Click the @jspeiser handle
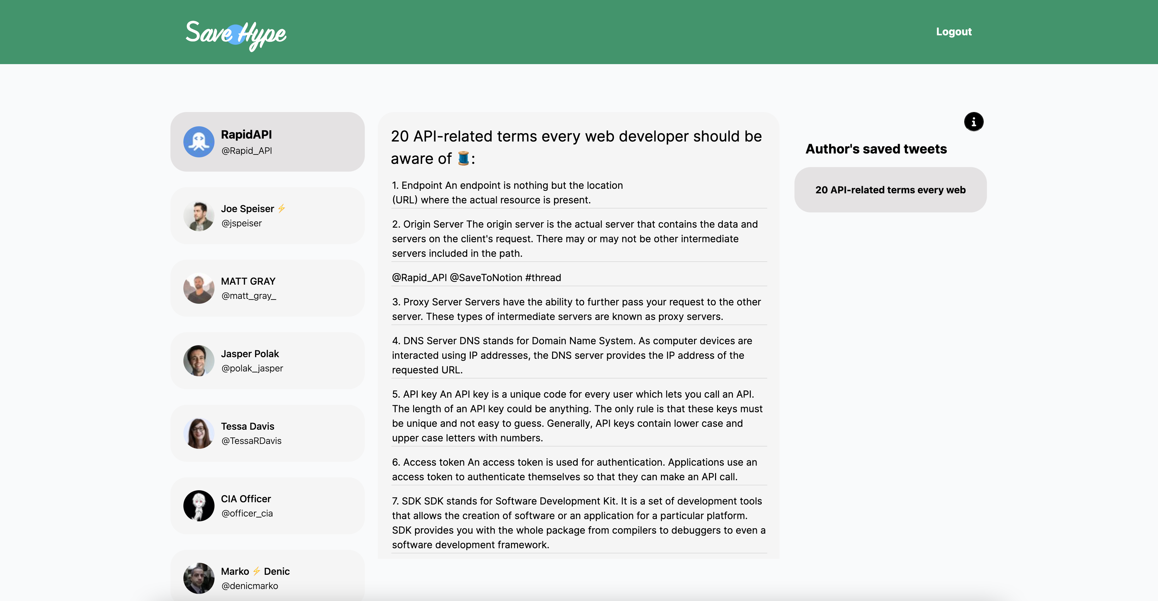Viewport: 1158px width, 601px height. pos(241,223)
